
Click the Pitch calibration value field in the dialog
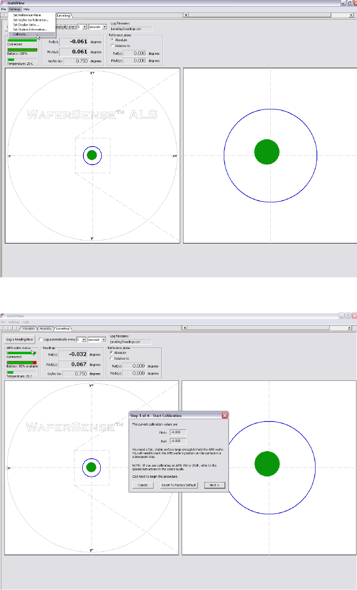pos(177,433)
